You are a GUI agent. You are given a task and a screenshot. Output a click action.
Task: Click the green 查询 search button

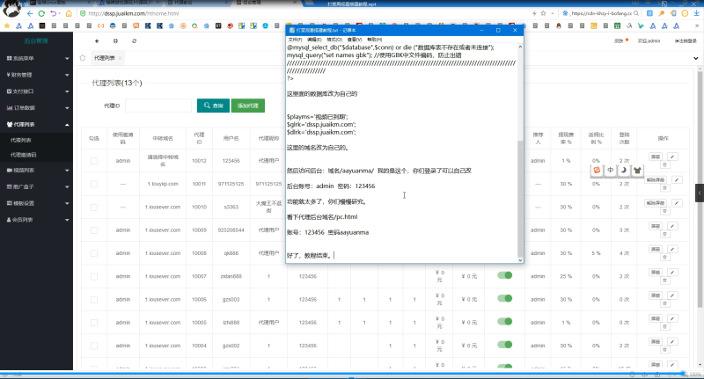pos(213,106)
